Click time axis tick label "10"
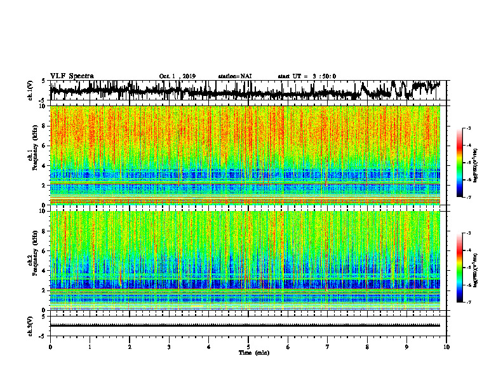Screen dimensions: 503x389 pyautogui.click(x=446, y=347)
